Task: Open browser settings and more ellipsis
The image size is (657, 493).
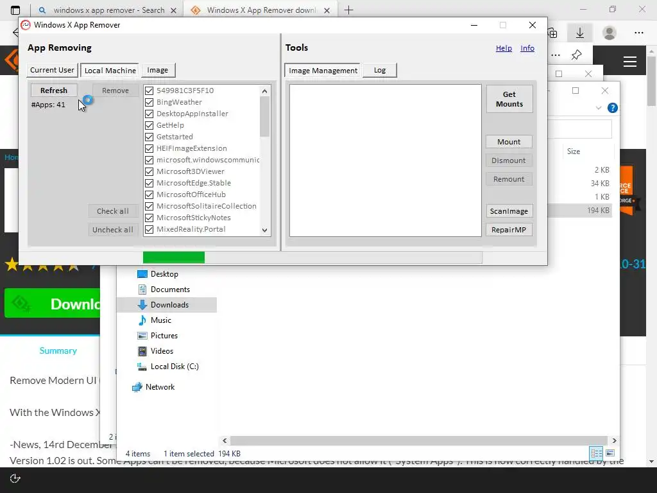Action: (x=638, y=33)
